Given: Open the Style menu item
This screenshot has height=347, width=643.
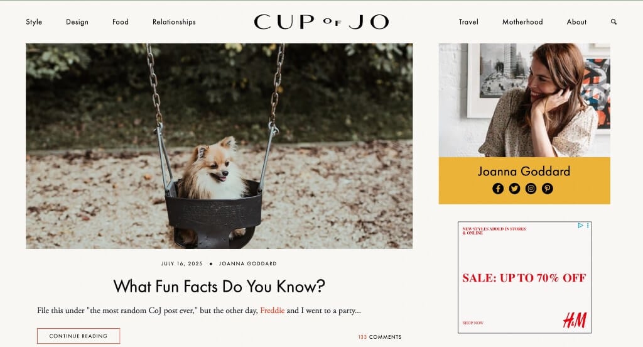Looking at the screenshot, I should click(34, 22).
